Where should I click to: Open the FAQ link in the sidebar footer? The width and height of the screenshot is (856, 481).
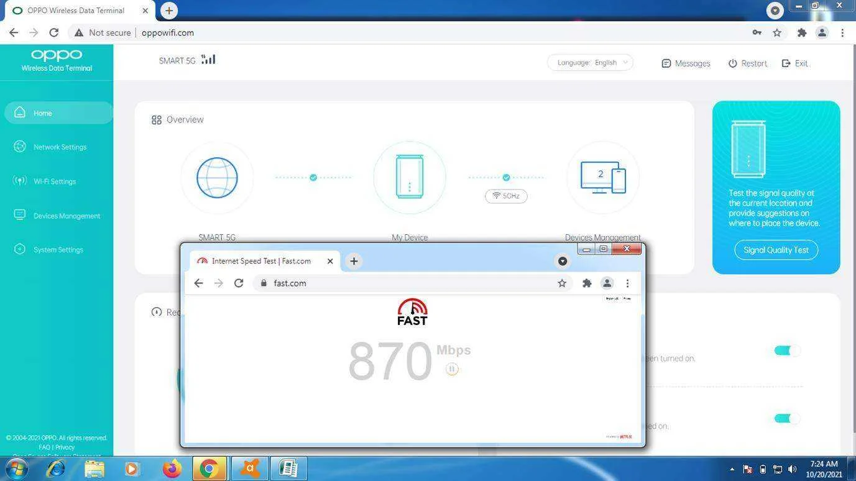[44, 447]
